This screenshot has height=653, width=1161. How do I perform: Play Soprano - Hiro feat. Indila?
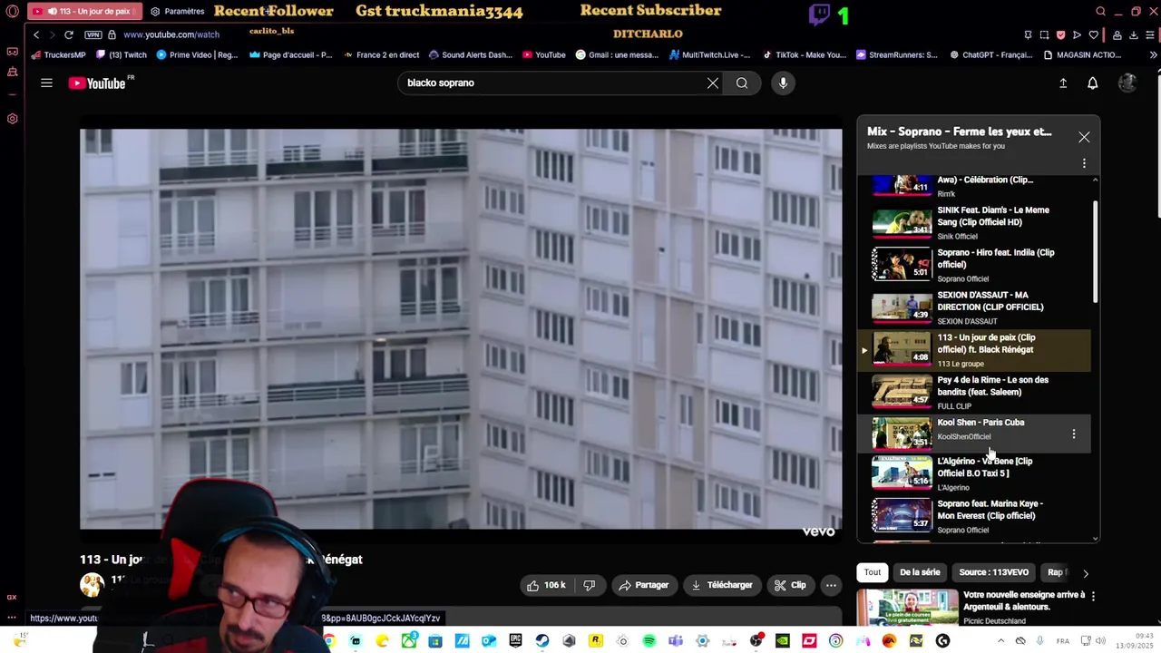pos(975,265)
